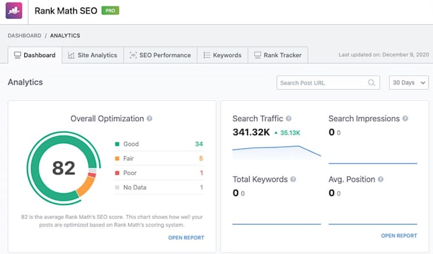Screen dimensions: 433x254
Task: Click the monitor icon on the Rank Tracker tab
Action: coord(257,55)
